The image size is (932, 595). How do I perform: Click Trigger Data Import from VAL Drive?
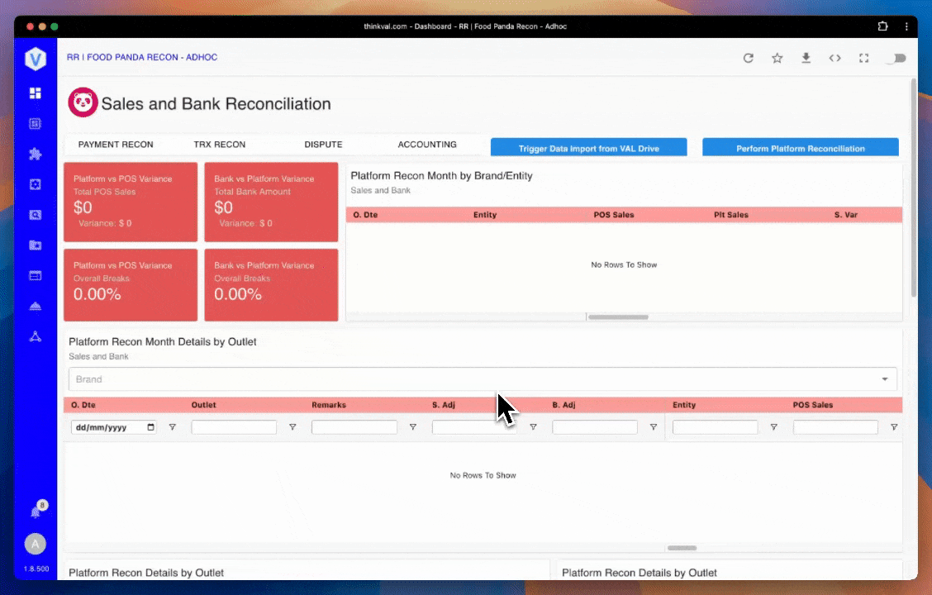tap(588, 148)
